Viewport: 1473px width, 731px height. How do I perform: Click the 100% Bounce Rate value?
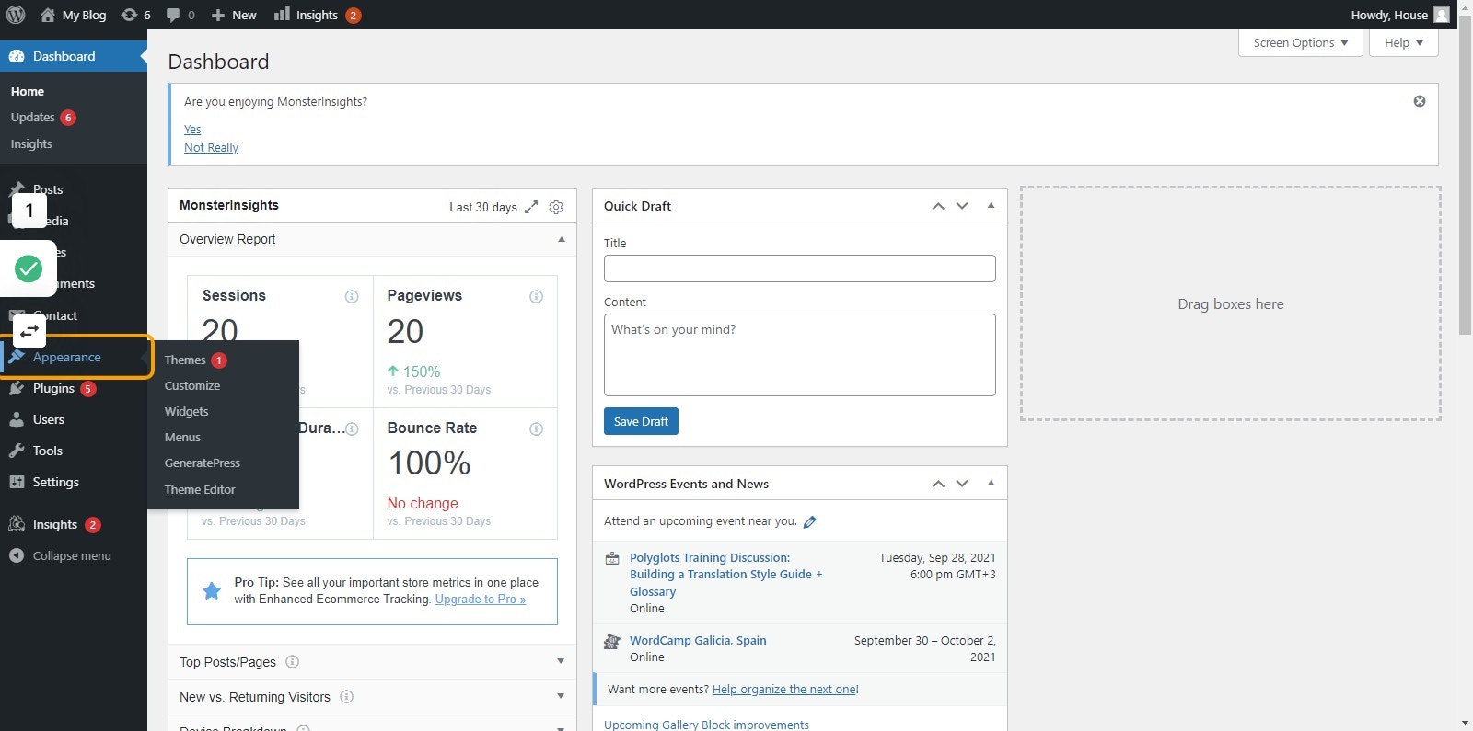429,463
